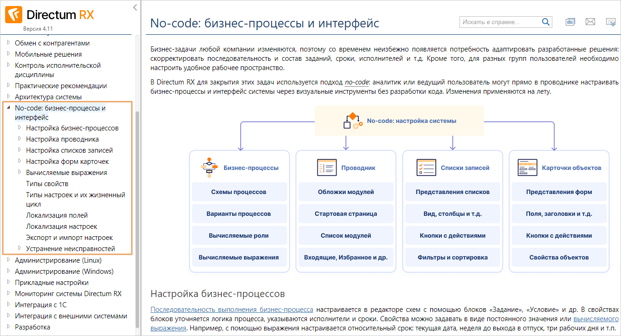Click the envelope feedback icon
The image size is (621, 336).
(x=590, y=22)
